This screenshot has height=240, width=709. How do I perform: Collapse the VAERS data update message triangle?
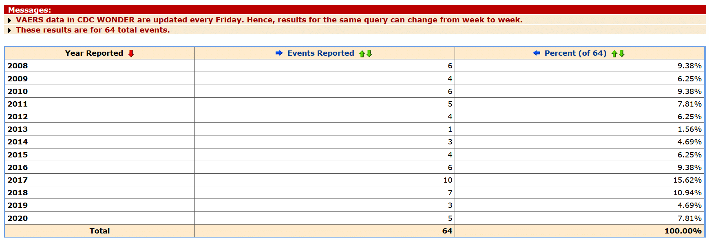click(9, 20)
